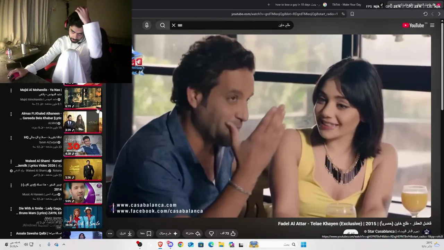Open Almas Gareeda Bela Khabar thumbnail
Viewport: 444px width, 250px height.
pyautogui.click(x=83, y=122)
